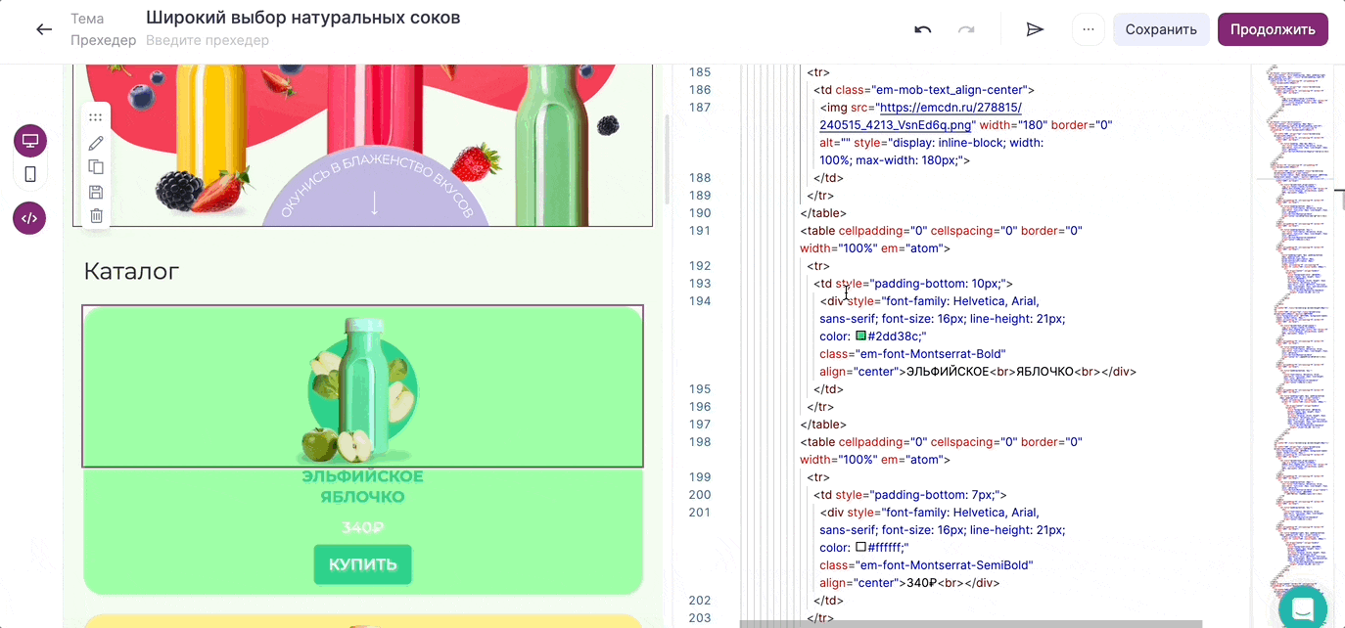Click the preheader input field
Image resolution: width=1345 pixels, height=628 pixels.
coord(208,40)
